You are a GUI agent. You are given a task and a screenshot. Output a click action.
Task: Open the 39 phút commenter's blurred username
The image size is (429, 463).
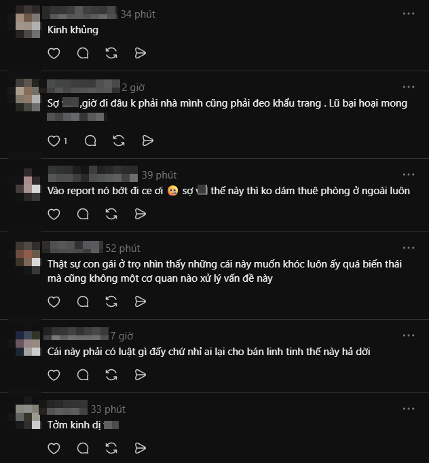93,174
